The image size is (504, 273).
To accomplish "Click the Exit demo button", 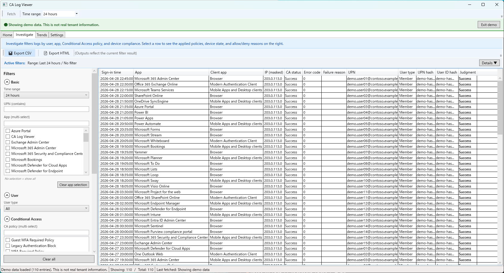I will click(489, 25).
